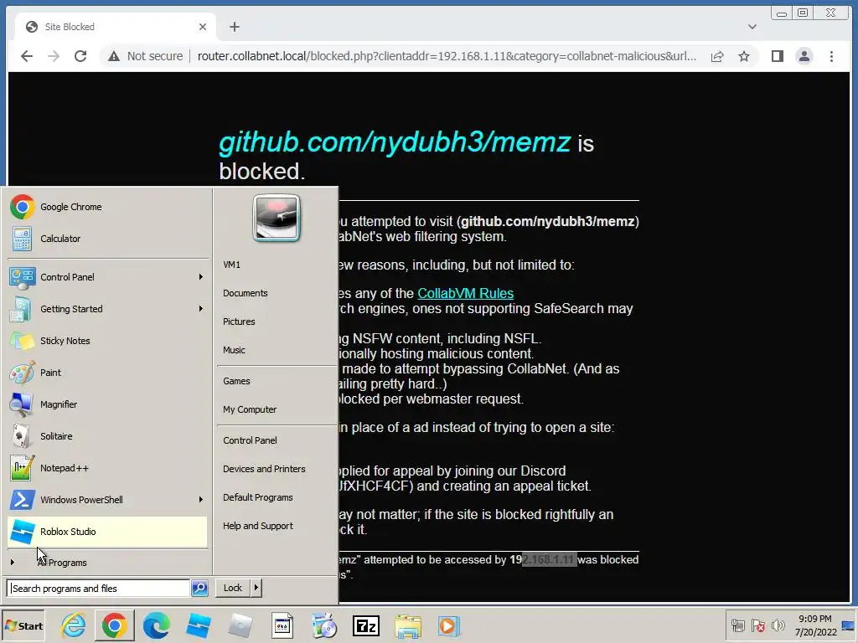The height and width of the screenshot is (643, 858).
Task: Share this page icon
Action: coord(717,56)
